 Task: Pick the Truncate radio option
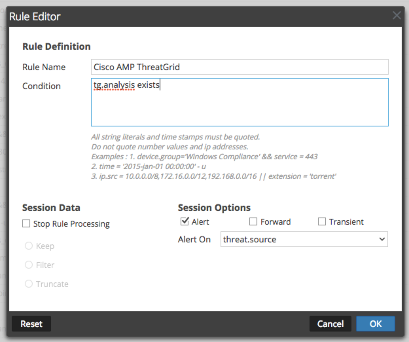pos(29,284)
